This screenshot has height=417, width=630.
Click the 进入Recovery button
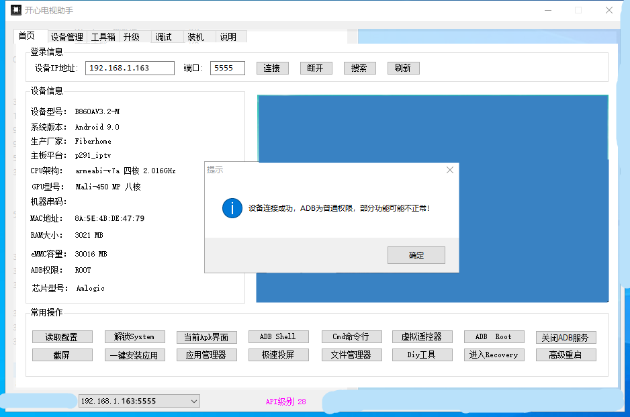click(x=494, y=355)
